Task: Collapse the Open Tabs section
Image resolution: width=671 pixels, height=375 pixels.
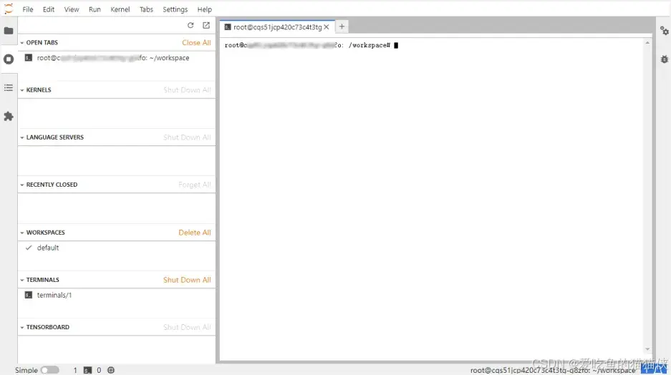Action: click(21, 43)
